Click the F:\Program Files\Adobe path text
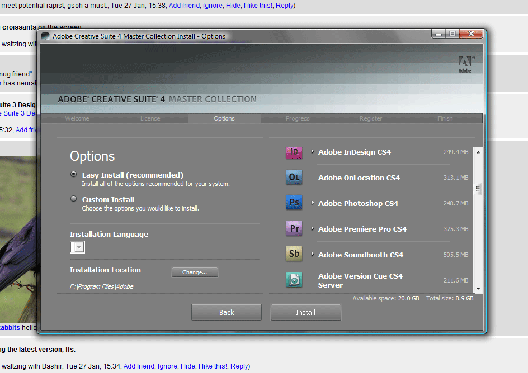528x373 pixels. click(x=101, y=286)
